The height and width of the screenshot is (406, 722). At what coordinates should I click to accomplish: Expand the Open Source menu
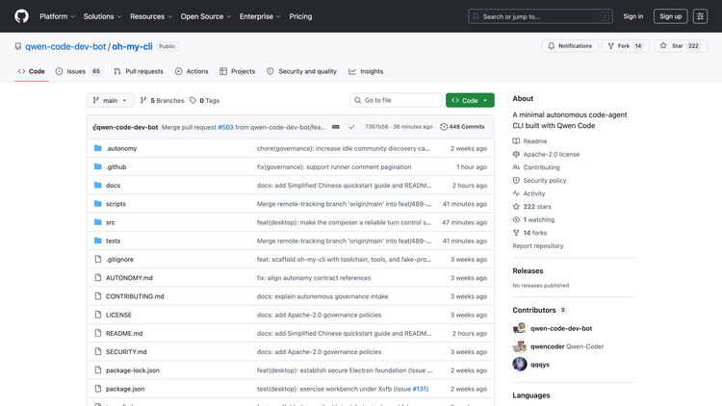[206, 16]
